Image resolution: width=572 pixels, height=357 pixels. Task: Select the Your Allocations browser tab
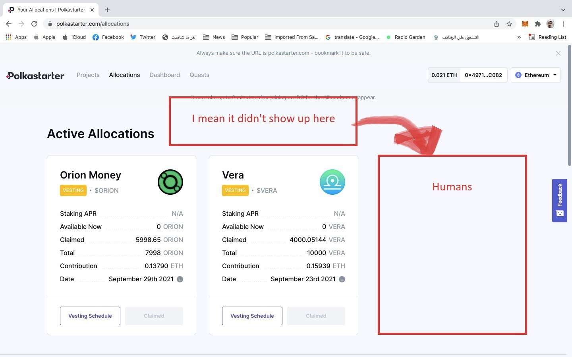[52, 10]
